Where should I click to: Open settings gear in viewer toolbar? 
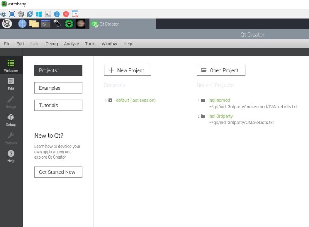tap(21, 14)
